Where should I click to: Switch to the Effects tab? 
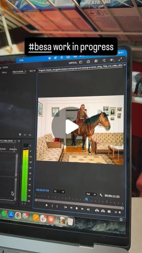[x=4, y=72]
